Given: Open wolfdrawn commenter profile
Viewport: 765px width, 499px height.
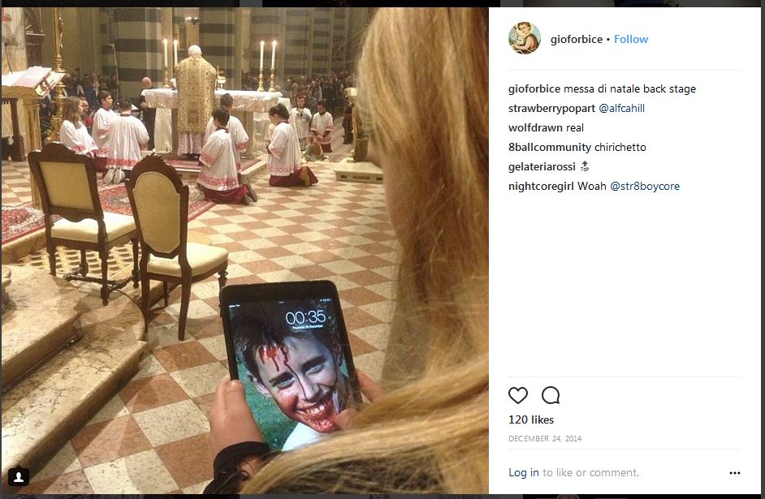Looking at the screenshot, I should click(x=535, y=127).
